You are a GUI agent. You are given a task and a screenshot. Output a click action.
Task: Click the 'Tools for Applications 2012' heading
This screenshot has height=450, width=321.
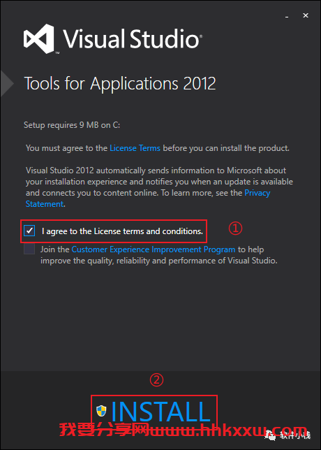point(120,84)
